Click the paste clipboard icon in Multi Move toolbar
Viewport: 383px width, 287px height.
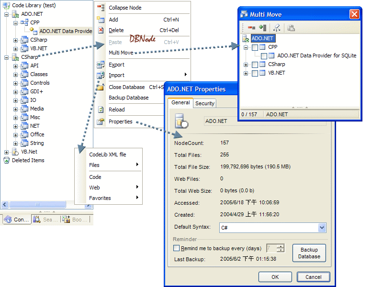coord(291,28)
